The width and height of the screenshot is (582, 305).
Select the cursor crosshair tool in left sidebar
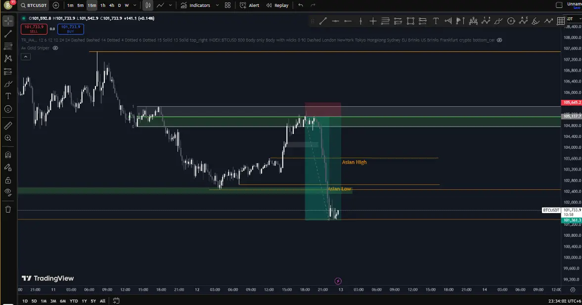[x=8, y=21]
